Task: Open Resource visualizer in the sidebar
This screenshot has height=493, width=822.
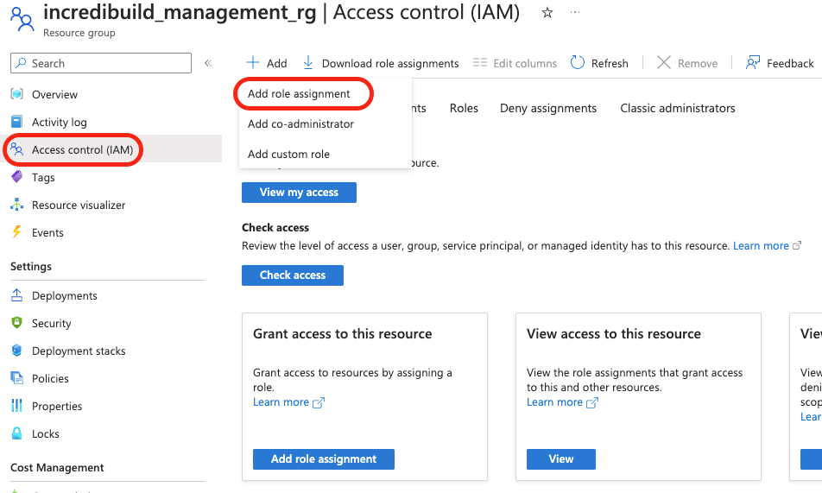Action: pos(79,205)
